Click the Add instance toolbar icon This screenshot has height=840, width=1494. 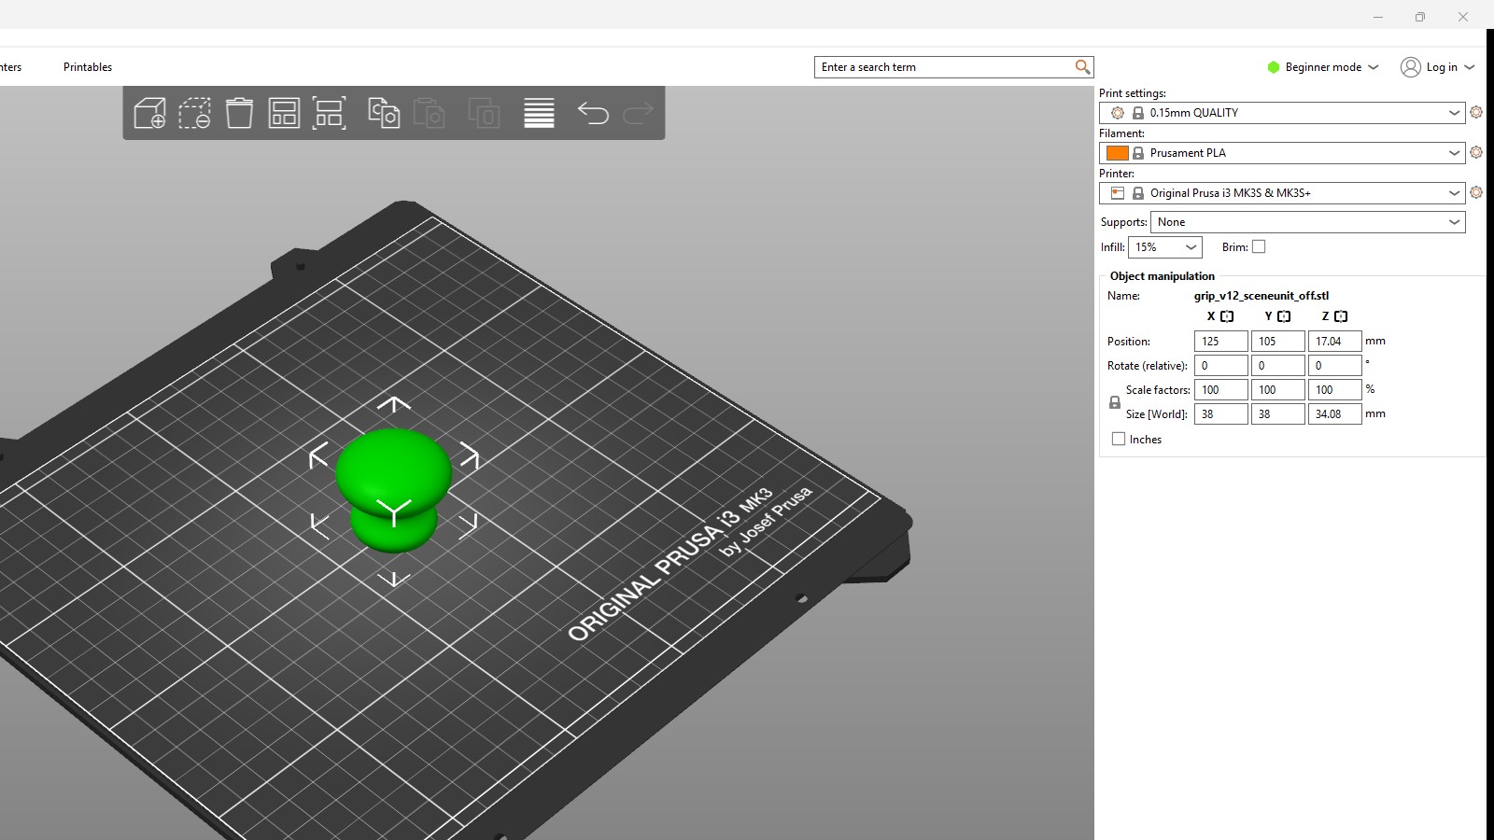pyautogui.click(x=484, y=113)
